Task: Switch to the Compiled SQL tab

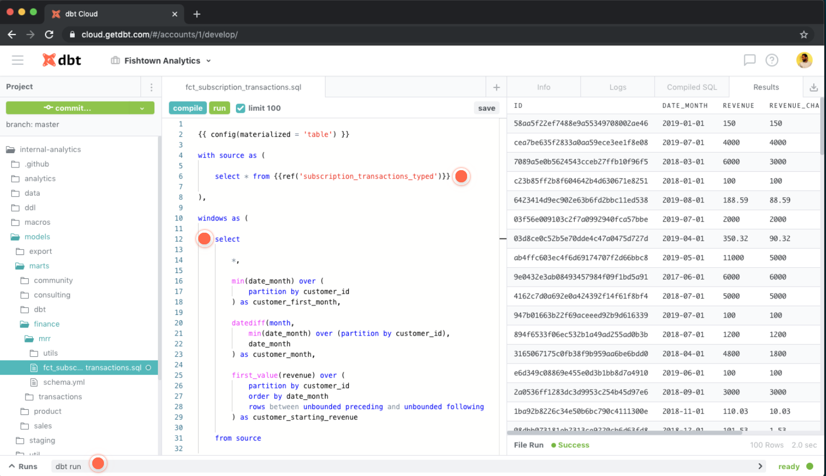Action: click(x=691, y=87)
